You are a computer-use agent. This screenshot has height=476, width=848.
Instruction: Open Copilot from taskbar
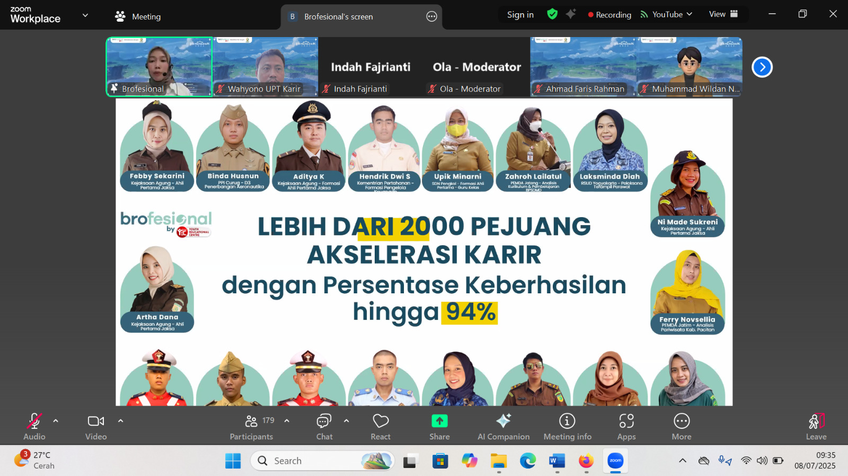[470, 461]
